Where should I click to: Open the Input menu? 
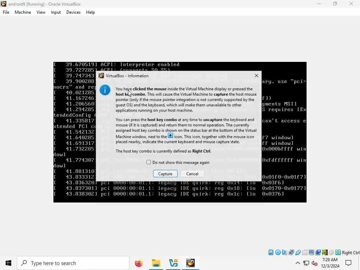tap(56, 12)
